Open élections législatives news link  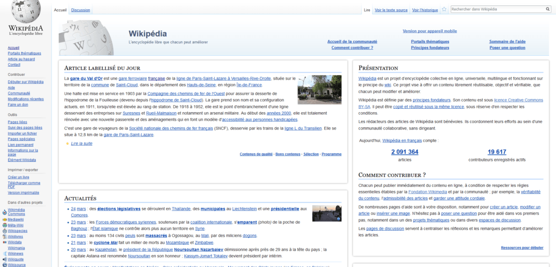119,209
